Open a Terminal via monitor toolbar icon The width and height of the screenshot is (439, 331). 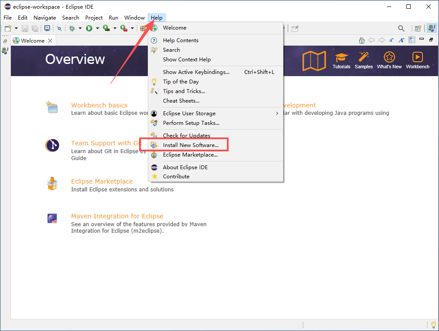[x=47, y=28]
